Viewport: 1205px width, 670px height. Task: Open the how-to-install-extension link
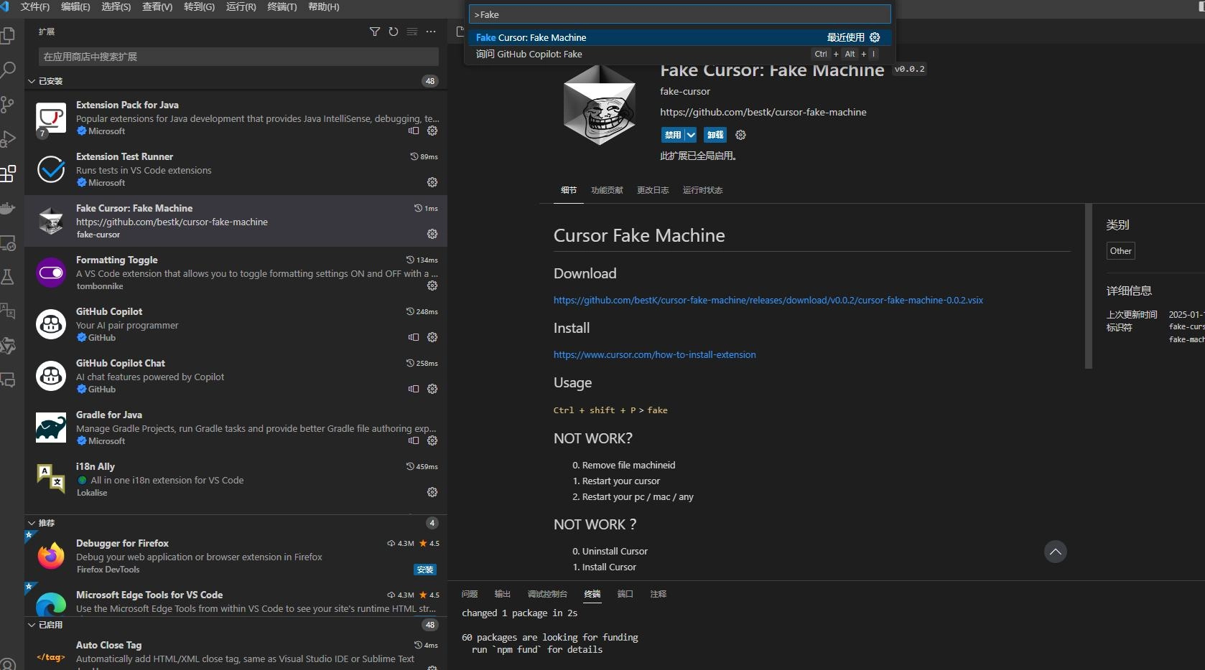click(x=654, y=355)
